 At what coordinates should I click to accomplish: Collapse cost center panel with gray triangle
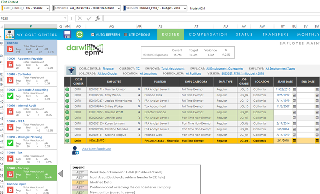[x=60, y=174]
